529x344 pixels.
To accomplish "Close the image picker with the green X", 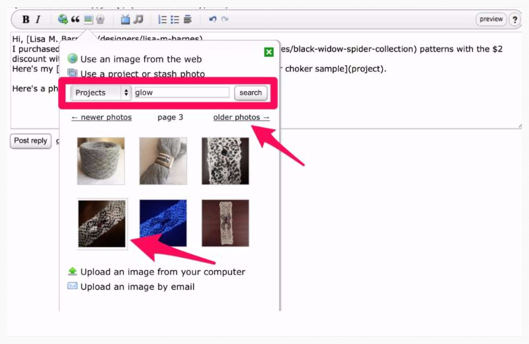I will tap(268, 52).
